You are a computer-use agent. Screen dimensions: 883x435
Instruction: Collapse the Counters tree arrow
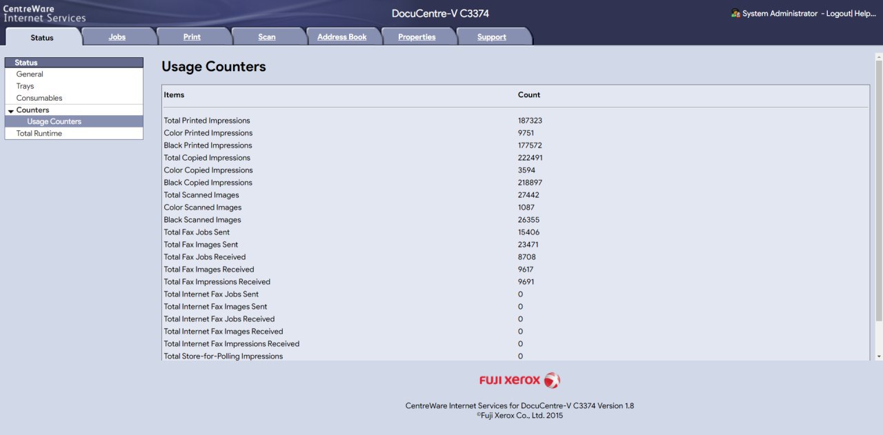tap(11, 111)
